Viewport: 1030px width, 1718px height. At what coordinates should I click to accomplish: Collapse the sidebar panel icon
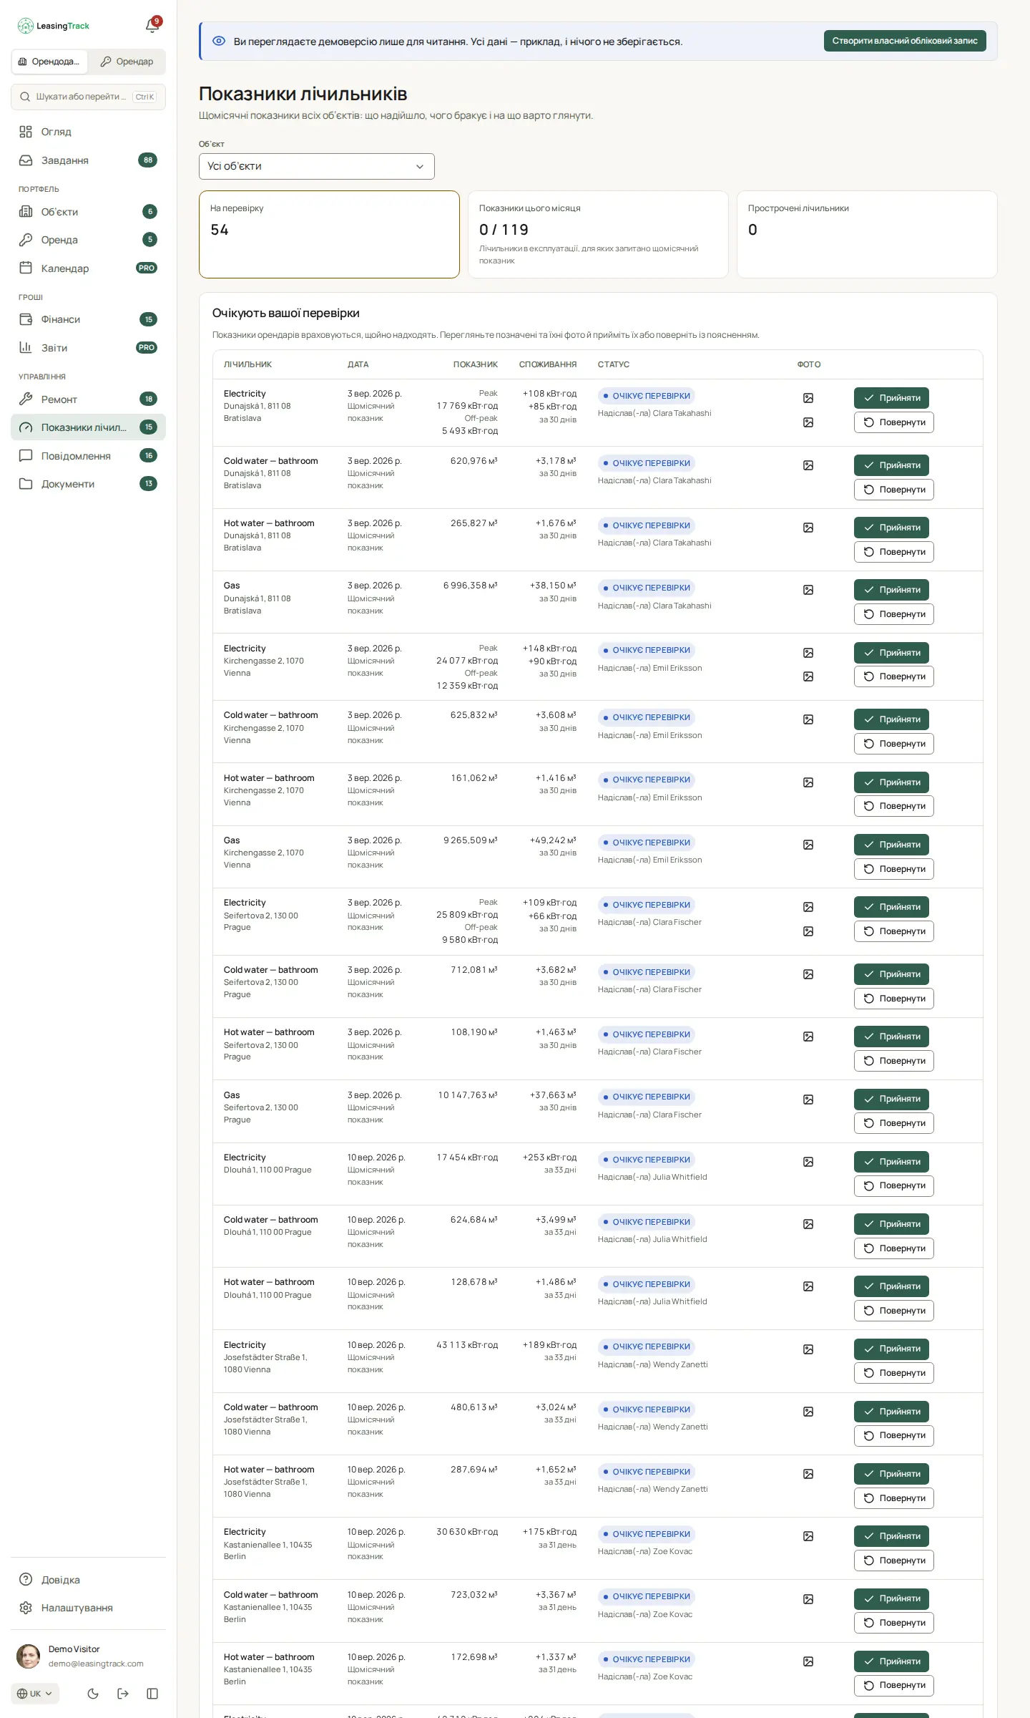(152, 1694)
